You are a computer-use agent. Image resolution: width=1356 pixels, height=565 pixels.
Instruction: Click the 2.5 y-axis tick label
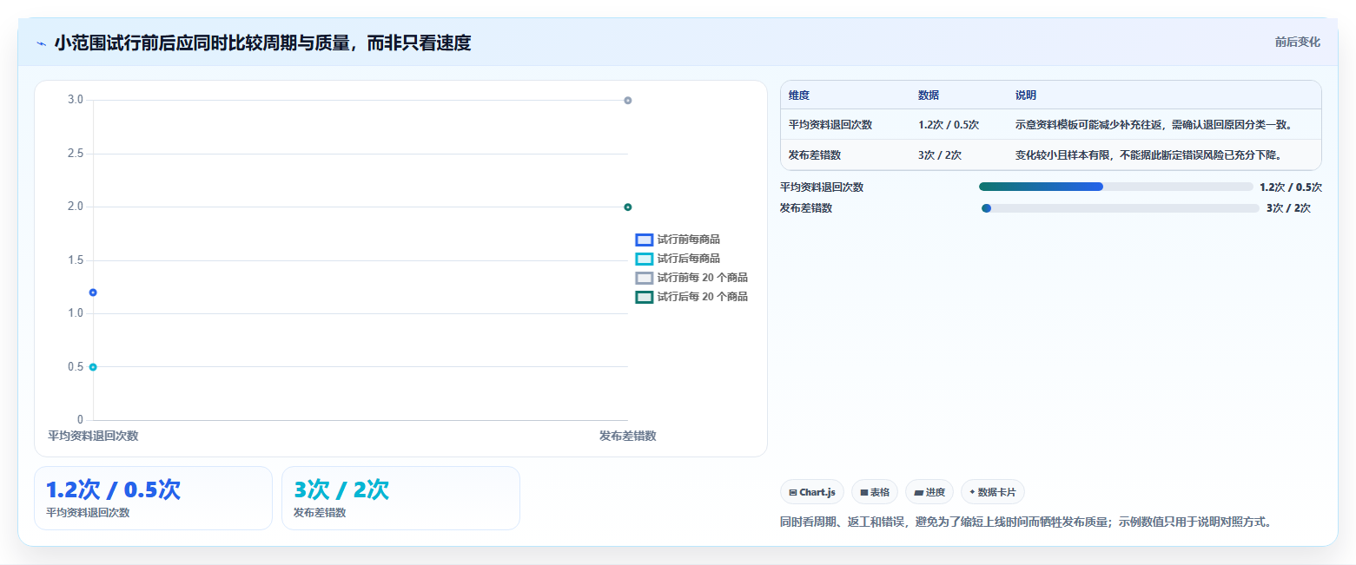click(76, 154)
